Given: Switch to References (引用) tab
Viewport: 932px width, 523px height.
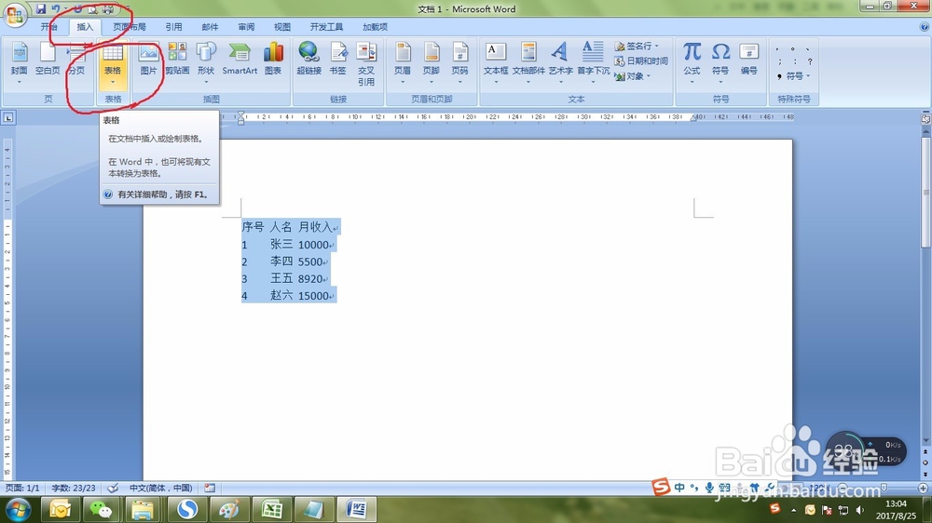Looking at the screenshot, I should click(x=173, y=27).
